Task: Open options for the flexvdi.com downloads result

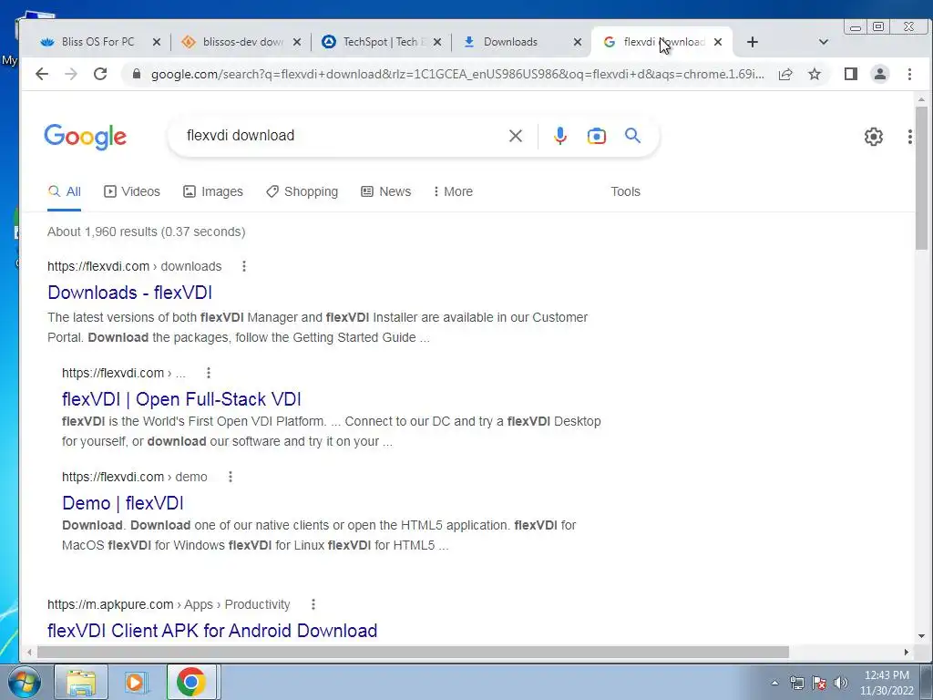Action: [x=244, y=266]
